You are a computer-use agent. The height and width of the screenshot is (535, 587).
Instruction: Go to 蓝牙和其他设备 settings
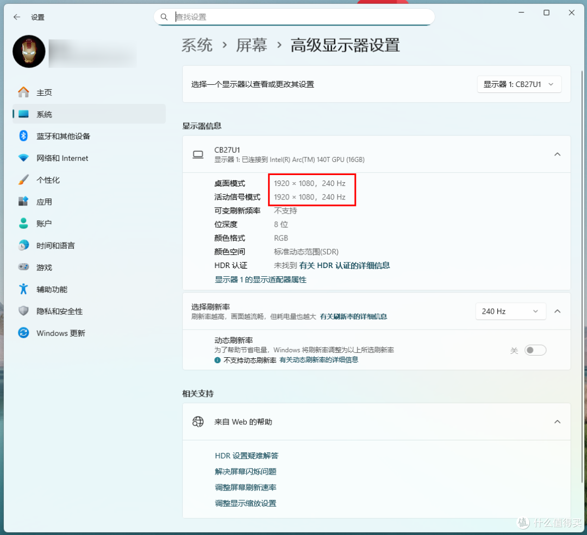(89, 135)
